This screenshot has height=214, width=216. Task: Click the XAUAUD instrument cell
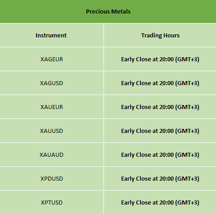52,155
